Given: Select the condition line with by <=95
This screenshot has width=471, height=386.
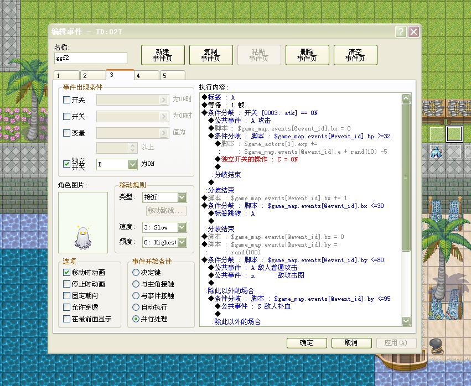Looking at the screenshot, I should 300,299.
